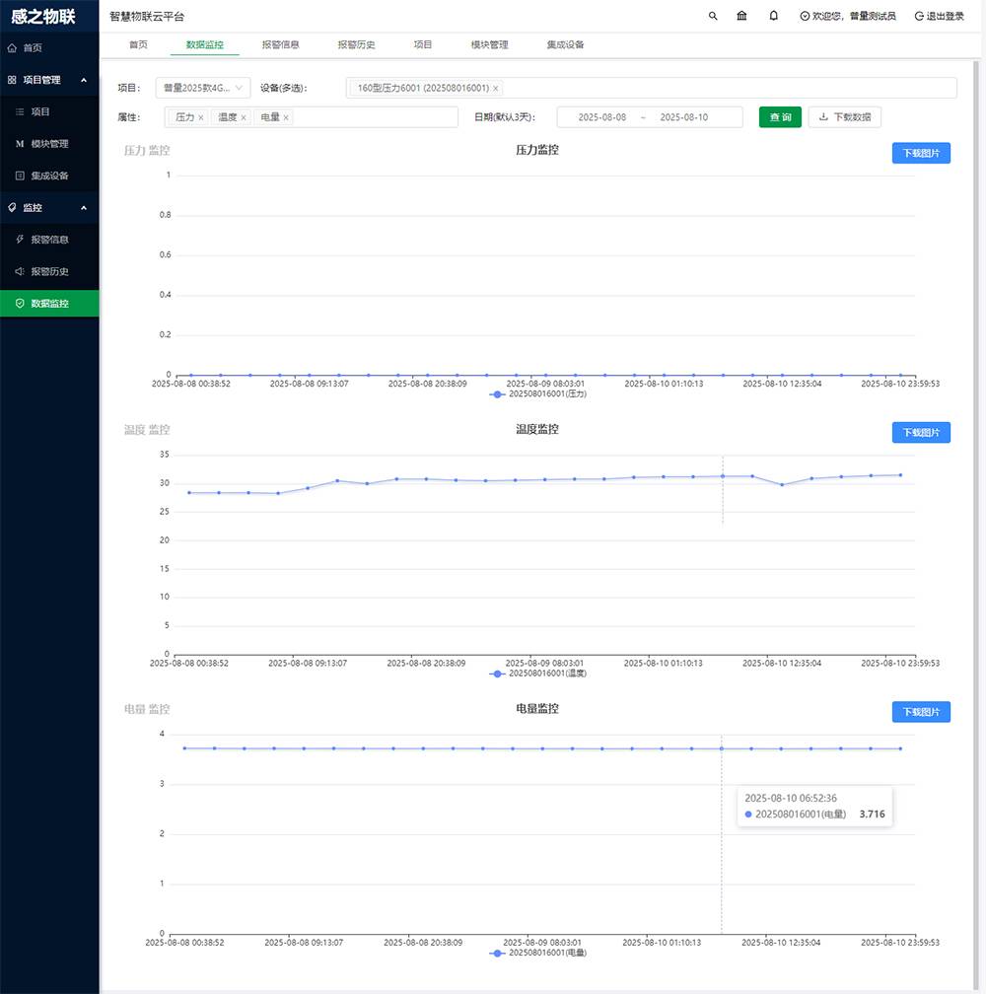Click the institution building icon in header
The width and height of the screenshot is (986, 994).
tap(741, 16)
